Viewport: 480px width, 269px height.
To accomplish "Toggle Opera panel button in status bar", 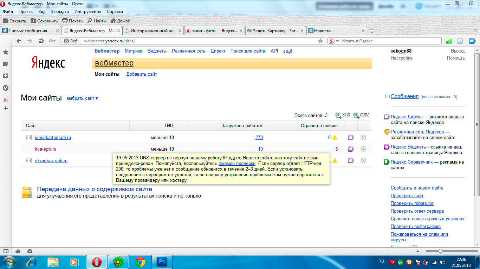I will tap(6, 251).
